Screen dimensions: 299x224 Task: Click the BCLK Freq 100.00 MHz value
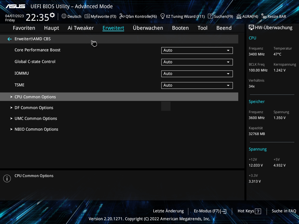coord(258,70)
